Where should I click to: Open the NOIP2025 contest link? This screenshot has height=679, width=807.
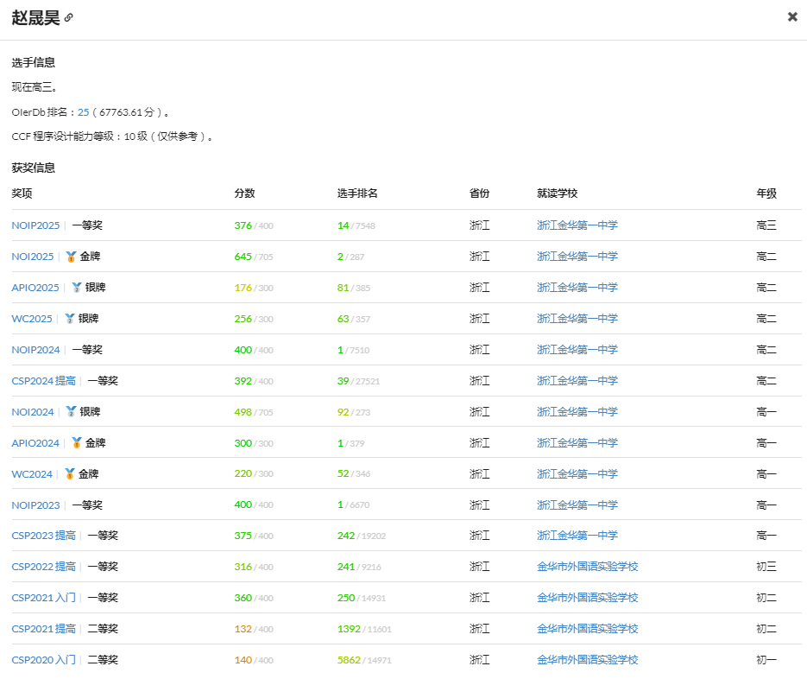coord(35,225)
